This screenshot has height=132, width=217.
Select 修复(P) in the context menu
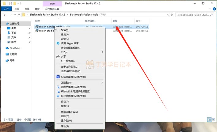[65, 35]
